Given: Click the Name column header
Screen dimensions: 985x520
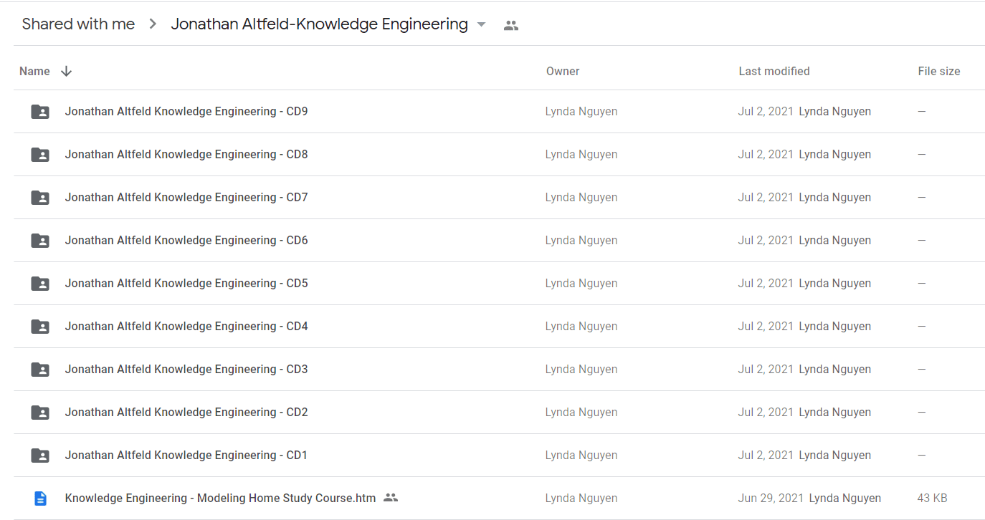Looking at the screenshot, I should coord(34,71).
